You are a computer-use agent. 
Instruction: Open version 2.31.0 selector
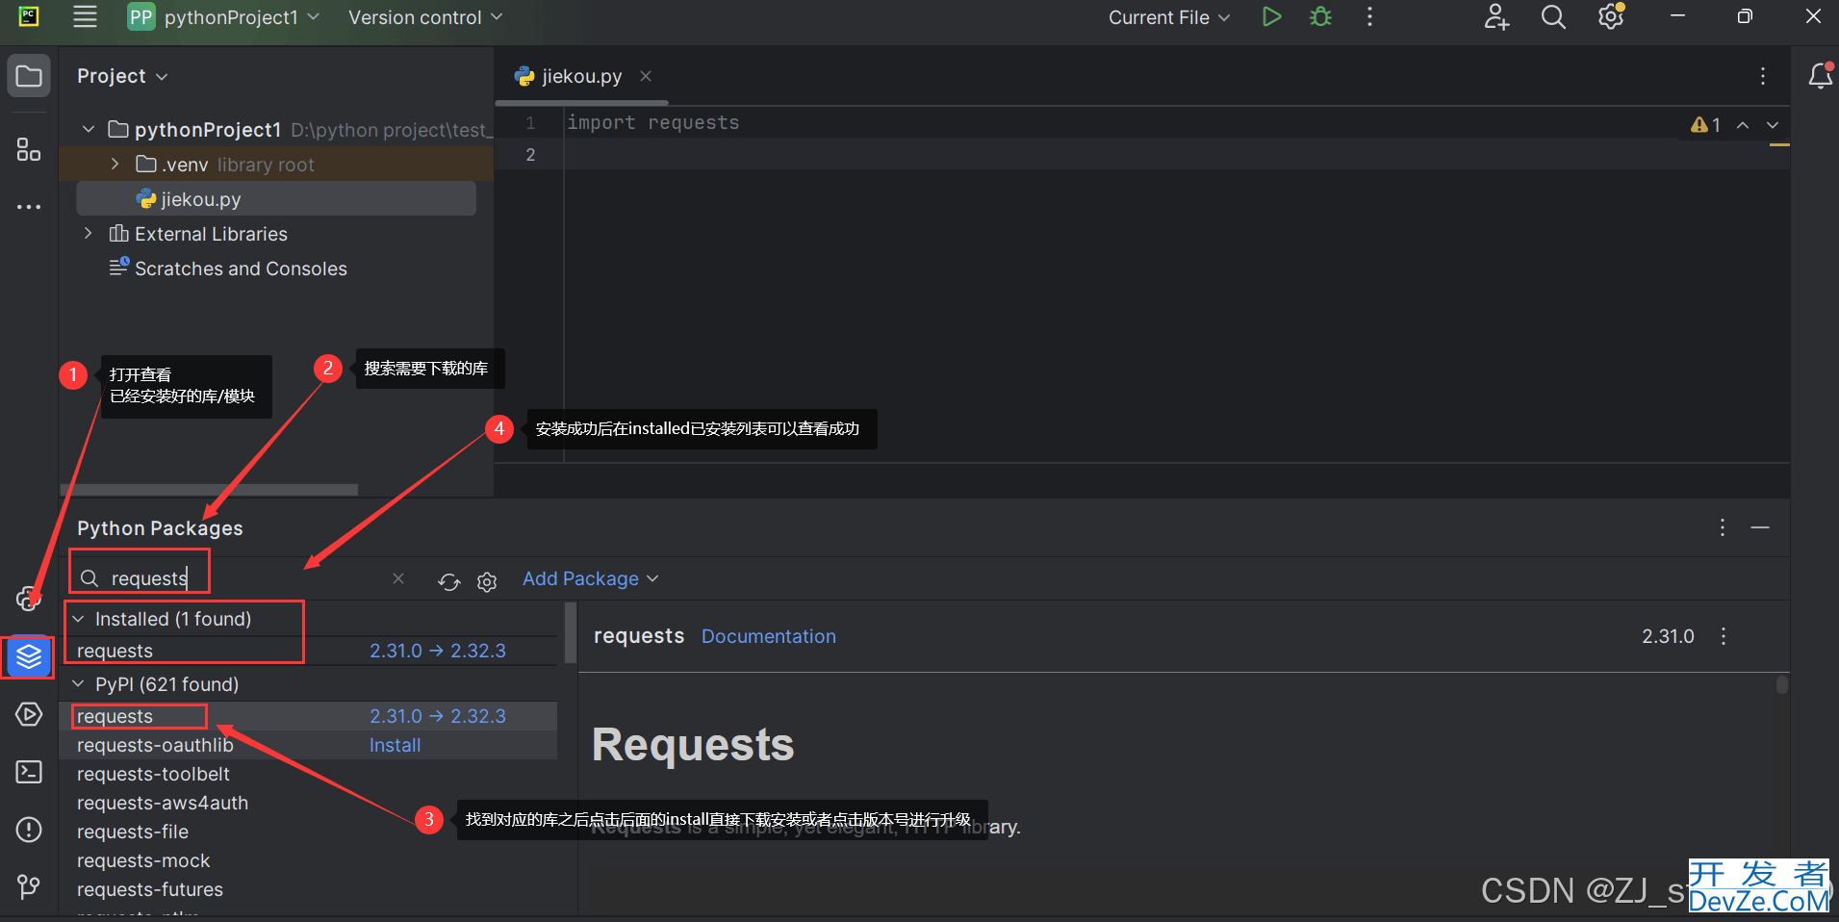pyautogui.click(x=1668, y=636)
